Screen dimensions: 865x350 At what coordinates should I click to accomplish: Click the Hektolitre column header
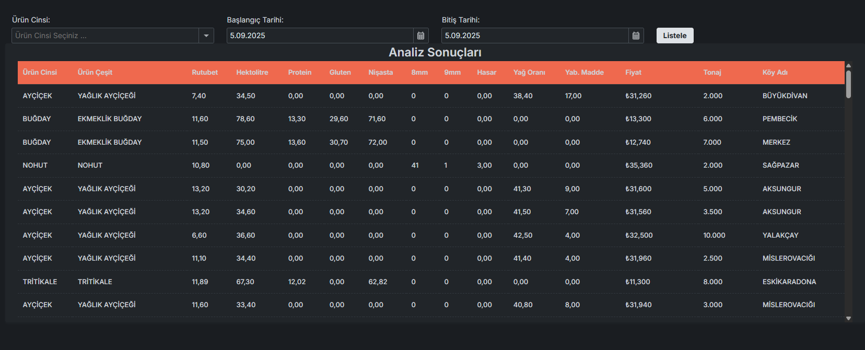click(252, 73)
